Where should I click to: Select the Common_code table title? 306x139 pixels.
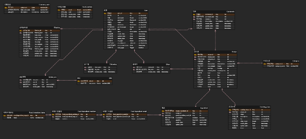pyautogui.click(x=44, y=5)
